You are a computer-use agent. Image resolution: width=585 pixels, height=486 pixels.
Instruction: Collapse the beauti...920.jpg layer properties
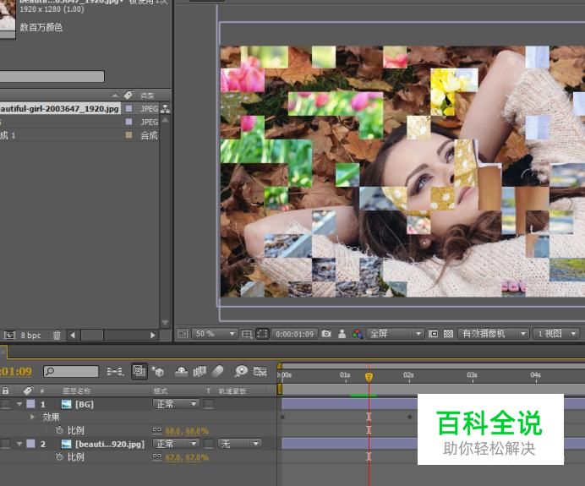19,444
